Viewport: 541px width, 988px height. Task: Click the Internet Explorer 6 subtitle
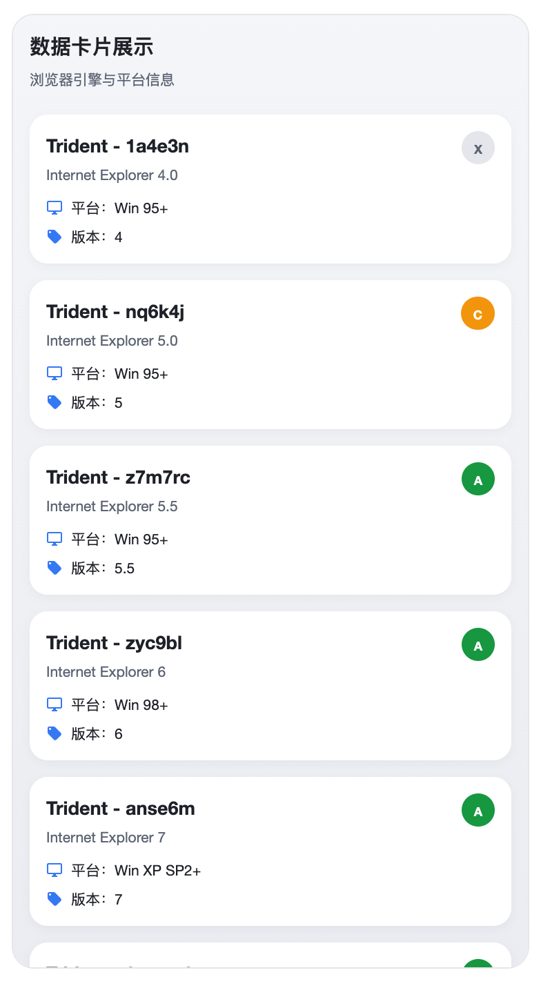106,672
